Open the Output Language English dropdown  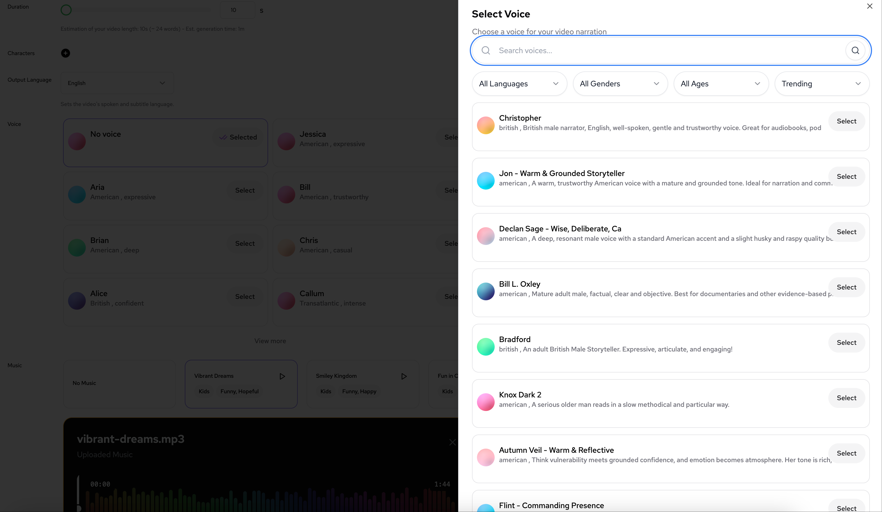(x=117, y=83)
